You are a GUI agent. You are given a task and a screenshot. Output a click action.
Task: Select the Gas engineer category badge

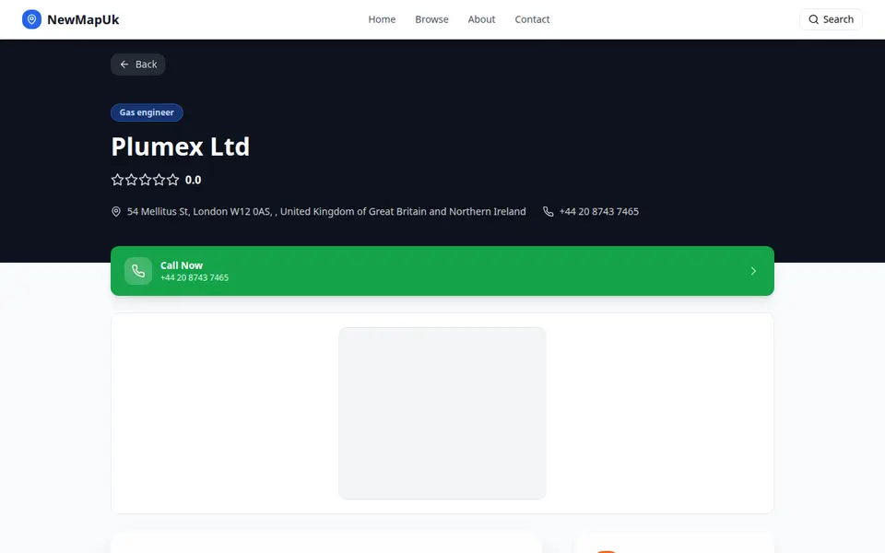[147, 112]
